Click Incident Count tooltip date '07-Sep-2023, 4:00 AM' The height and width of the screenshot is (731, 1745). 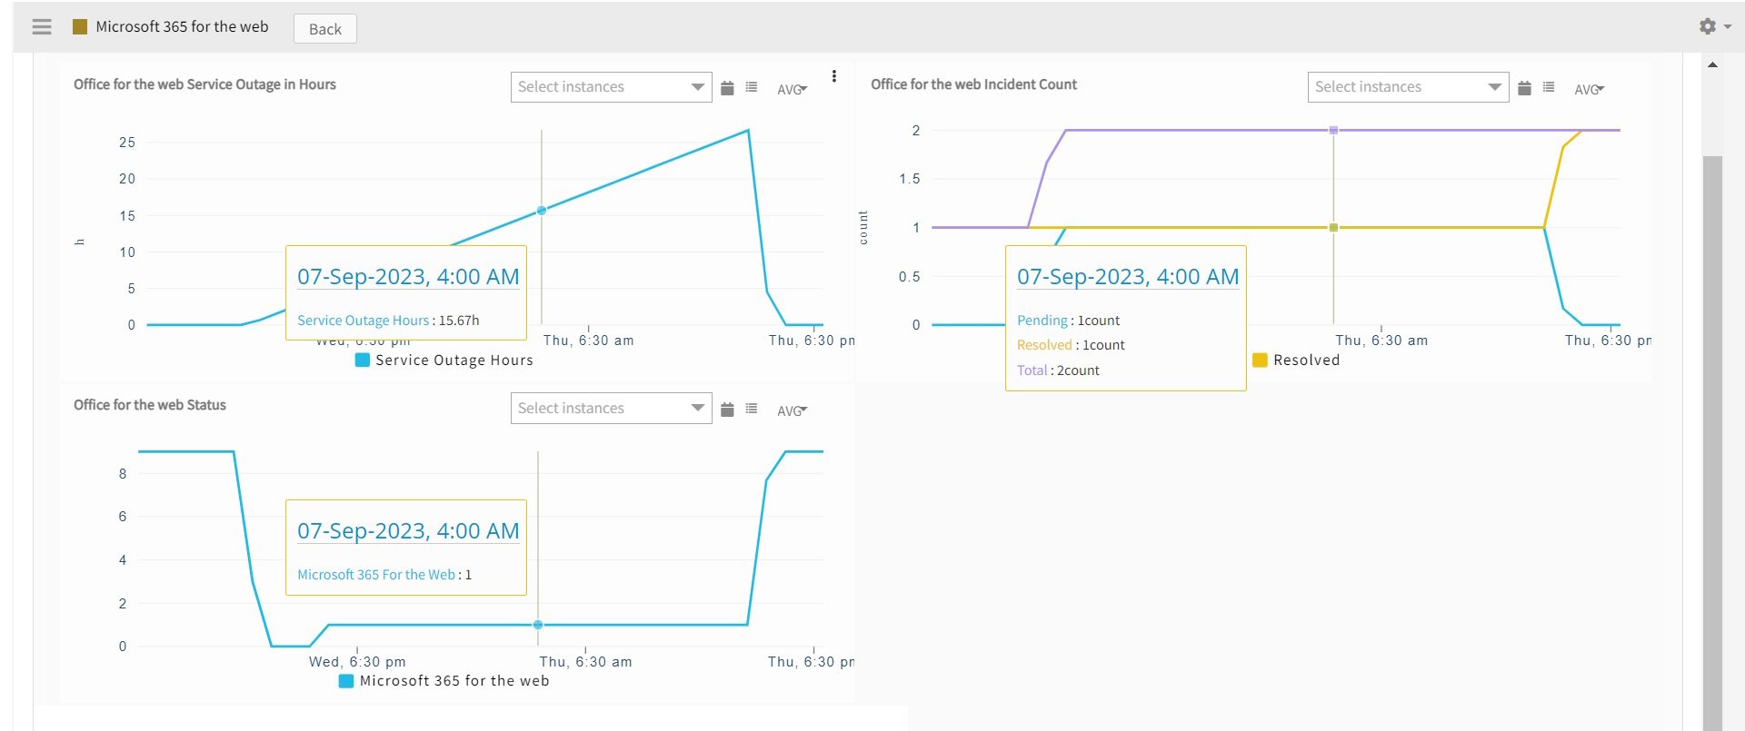coord(1128,277)
